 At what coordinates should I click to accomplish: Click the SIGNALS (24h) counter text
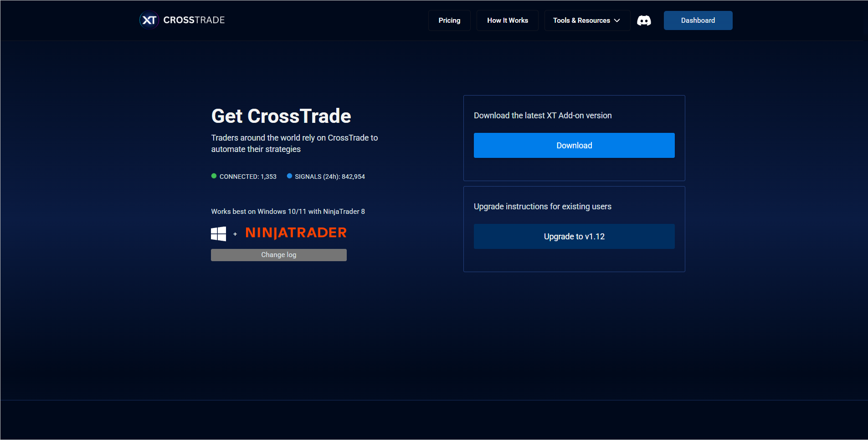330,177
